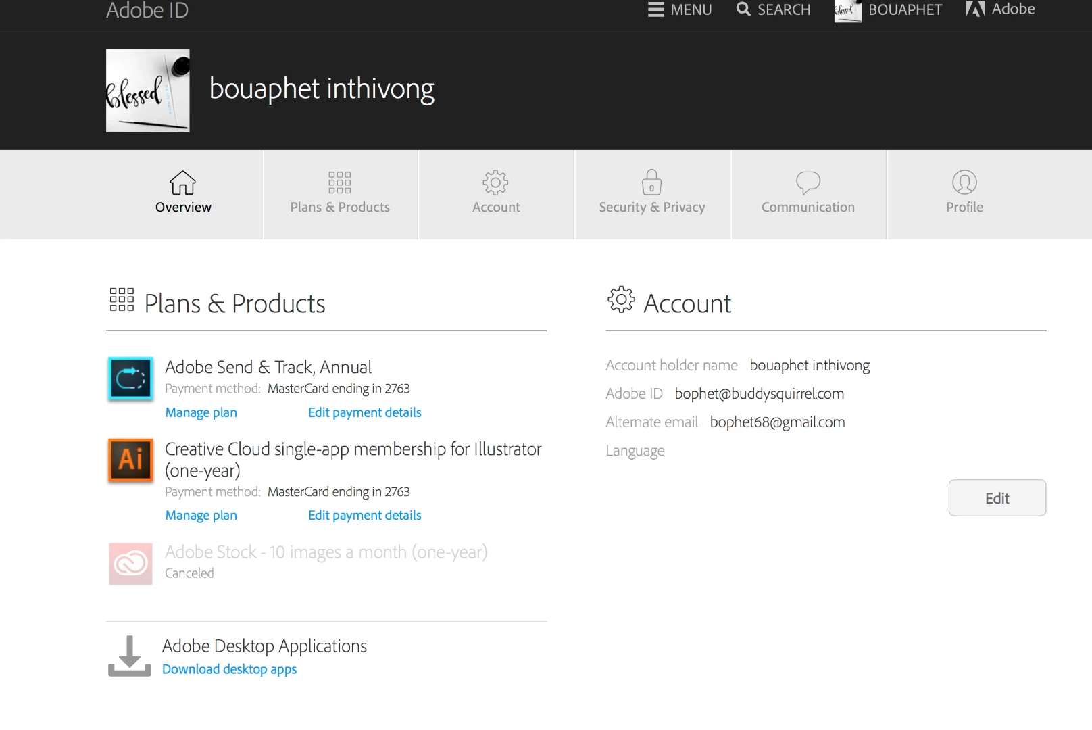Switch to the Overview tab
Screen dimensions: 1092x730
[x=183, y=193]
